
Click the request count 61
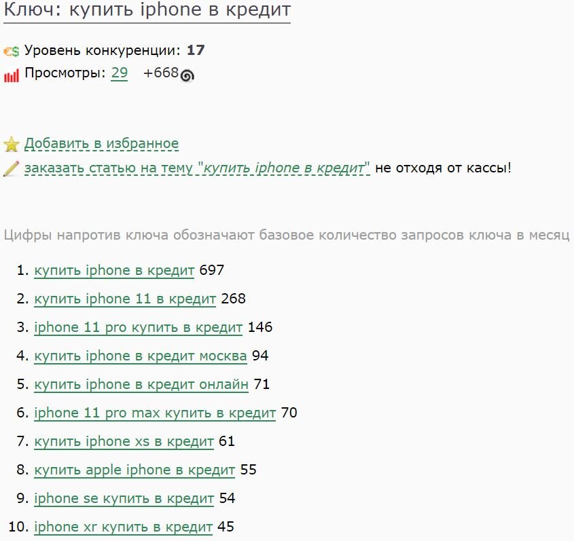[x=227, y=441]
